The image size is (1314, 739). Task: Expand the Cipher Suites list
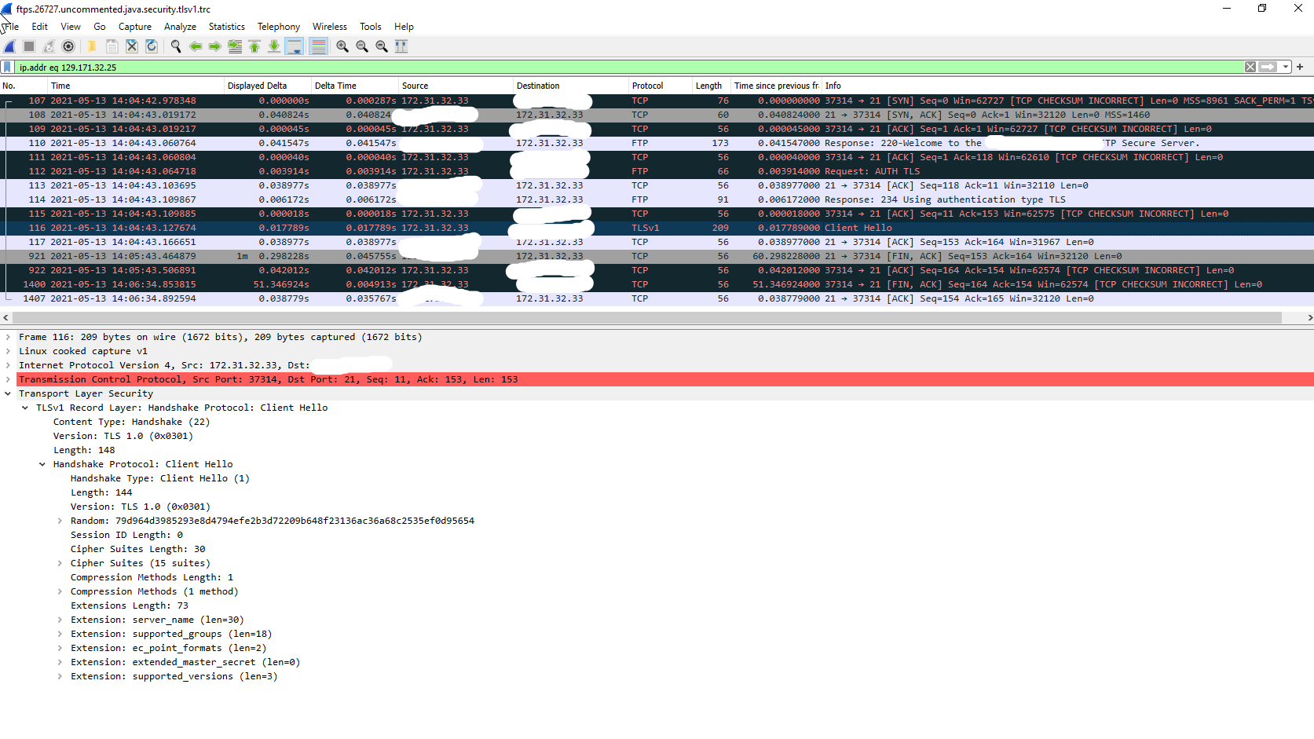pos(60,563)
